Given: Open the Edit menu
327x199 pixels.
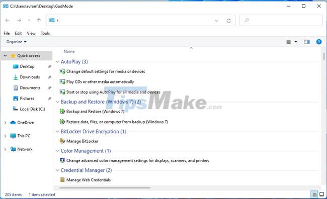Looking at the screenshot, I should point(18,33).
